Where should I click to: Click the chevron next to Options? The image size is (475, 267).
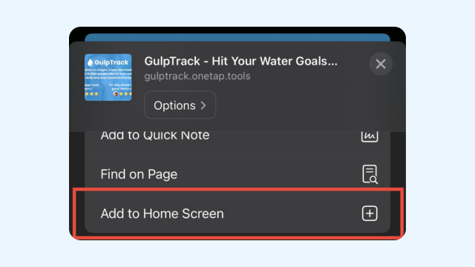(x=203, y=105)
